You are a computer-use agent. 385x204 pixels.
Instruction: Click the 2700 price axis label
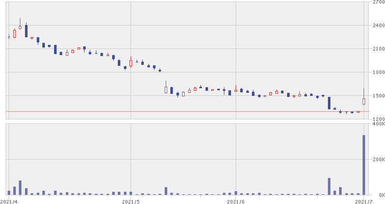[x=378, y=3]
